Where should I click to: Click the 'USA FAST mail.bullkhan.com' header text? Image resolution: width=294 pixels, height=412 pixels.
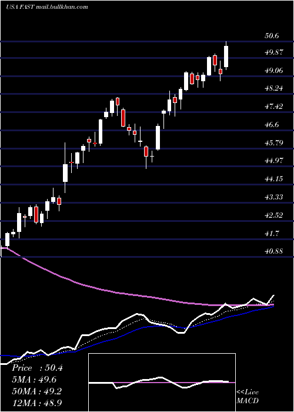click(46, 7)
